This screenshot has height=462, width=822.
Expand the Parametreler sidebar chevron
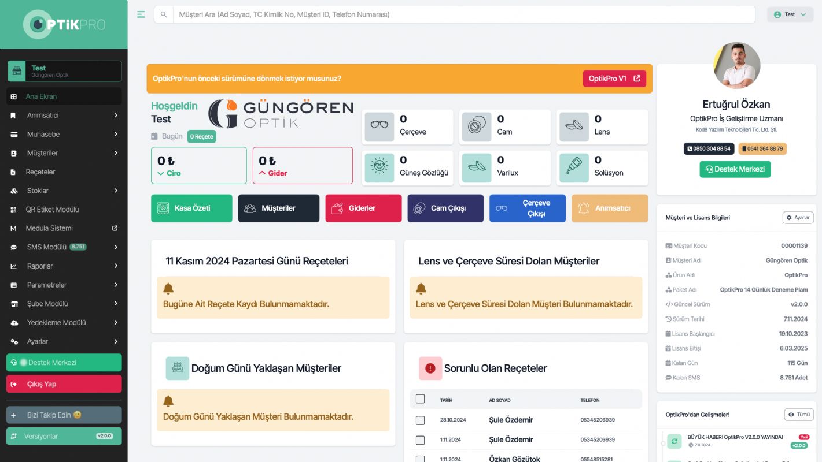click(116, 285)
